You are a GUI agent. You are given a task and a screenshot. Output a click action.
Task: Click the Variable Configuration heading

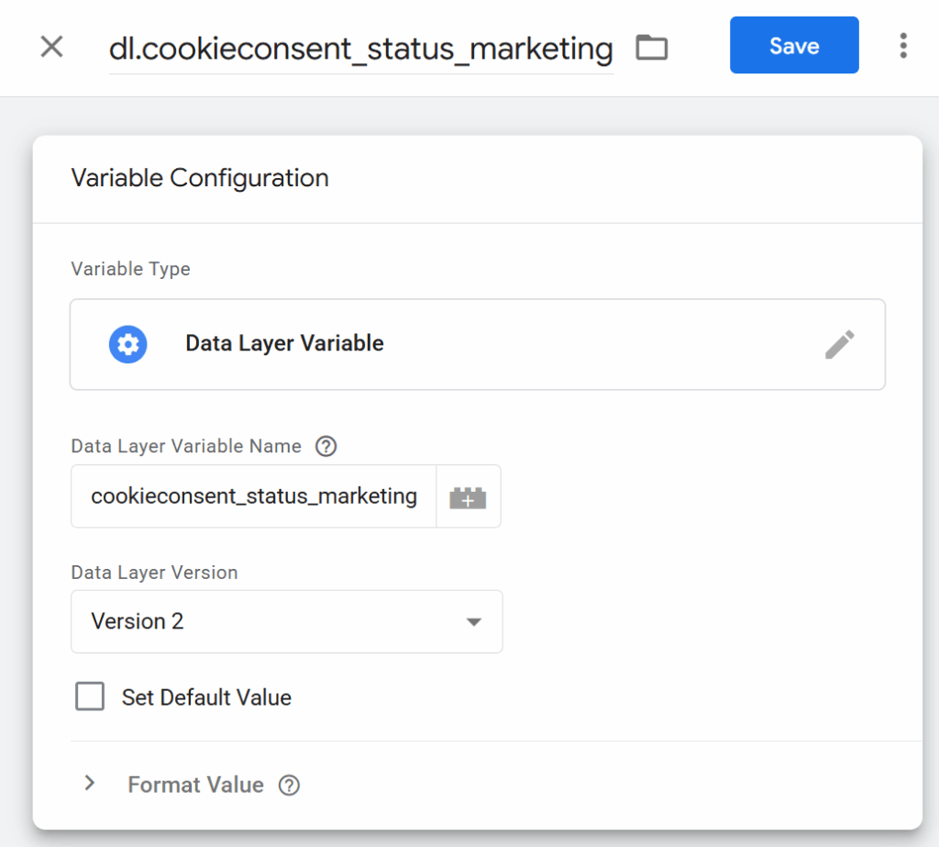pos(200,178)
